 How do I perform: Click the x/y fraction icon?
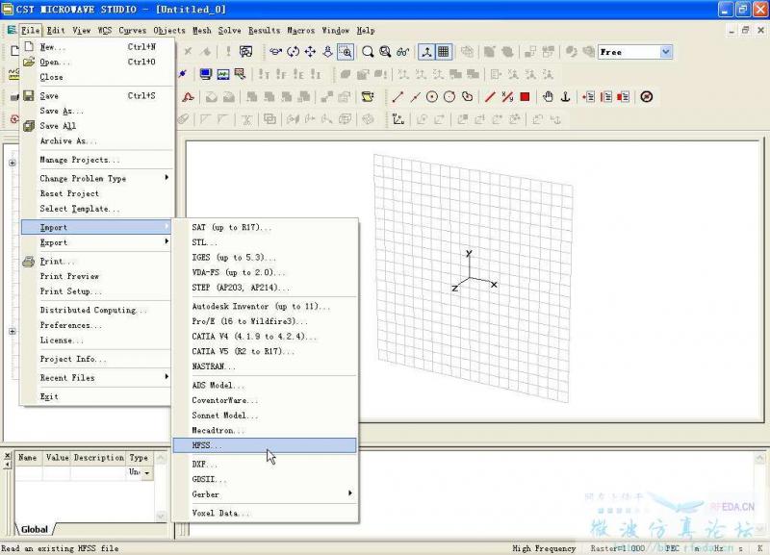(507, 97)
